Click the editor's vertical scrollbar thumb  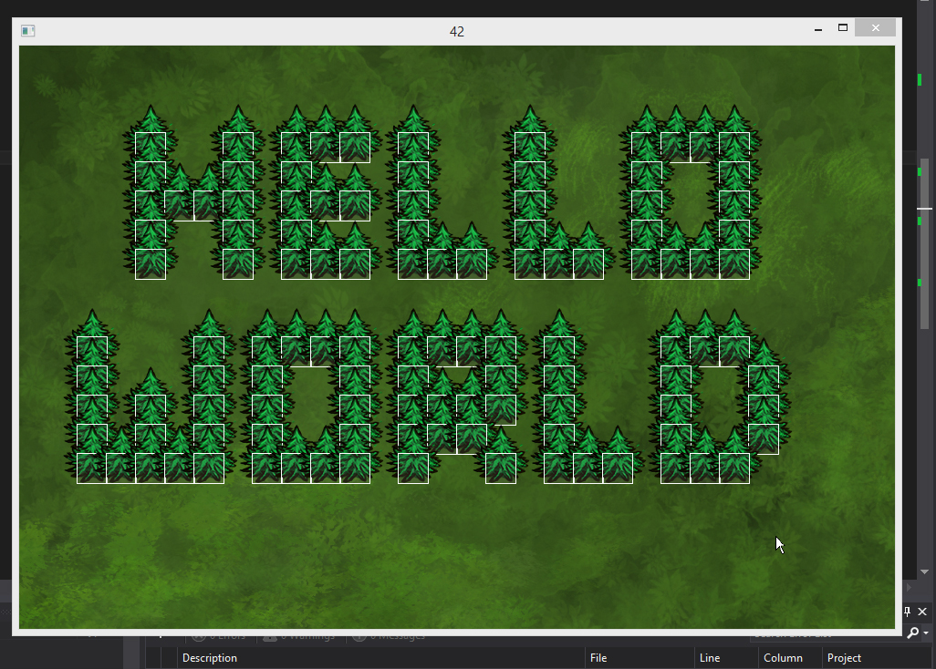click(x=924, y=242)
